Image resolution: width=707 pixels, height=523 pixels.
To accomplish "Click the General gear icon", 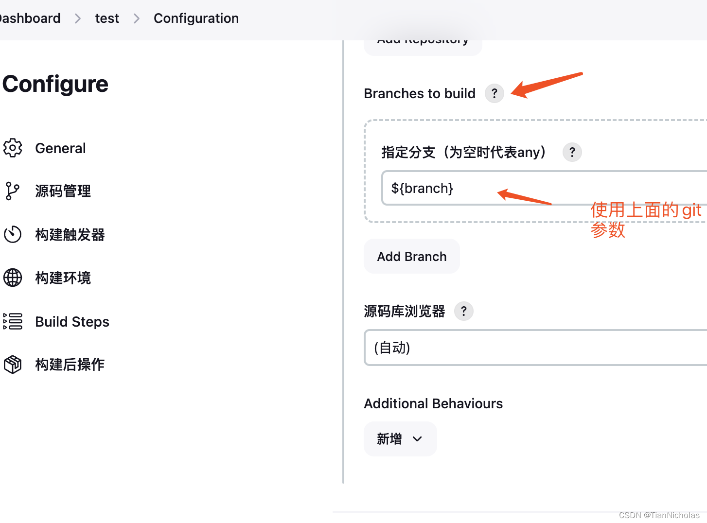I will (13, 148).
